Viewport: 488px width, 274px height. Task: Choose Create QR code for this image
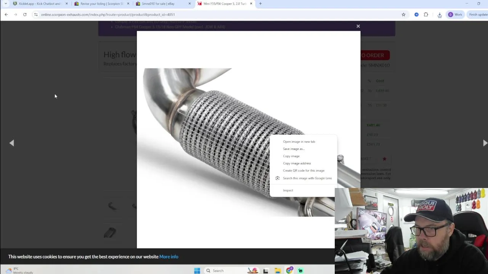pyautogui.click(x=303, y=170)
